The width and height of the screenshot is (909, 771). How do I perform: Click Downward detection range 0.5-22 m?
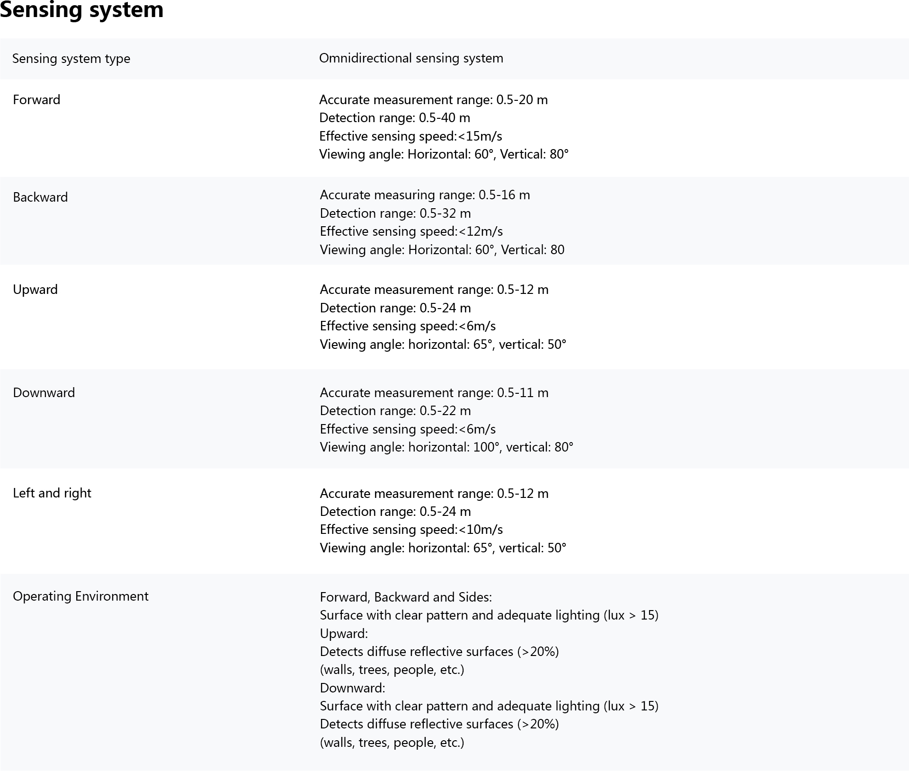395,410
